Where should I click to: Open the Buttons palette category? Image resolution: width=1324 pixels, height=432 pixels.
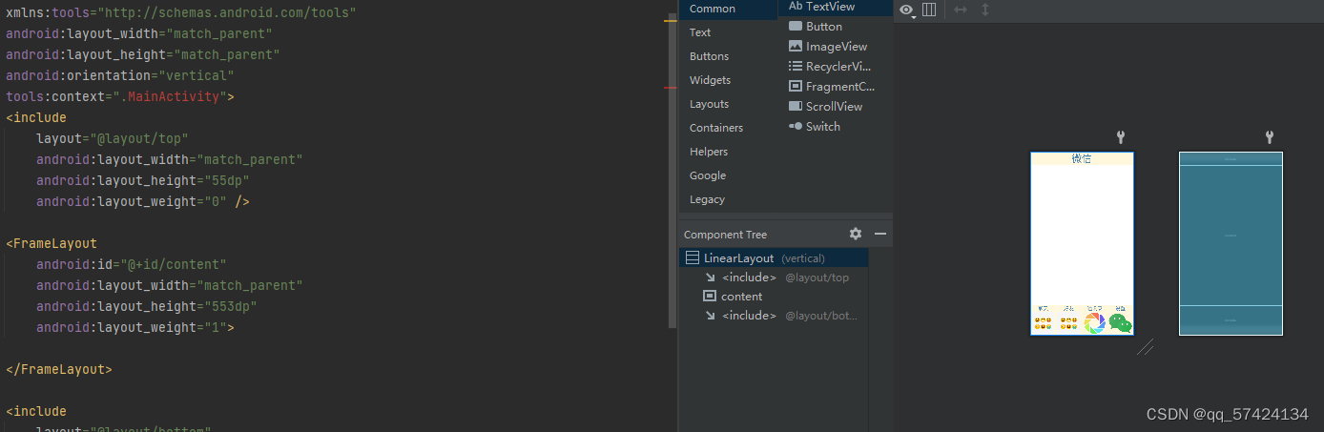(x=728, y=56)
